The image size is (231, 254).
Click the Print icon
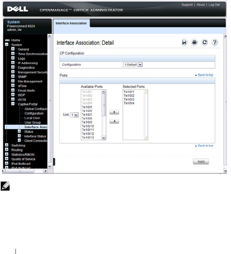point(194,43)
